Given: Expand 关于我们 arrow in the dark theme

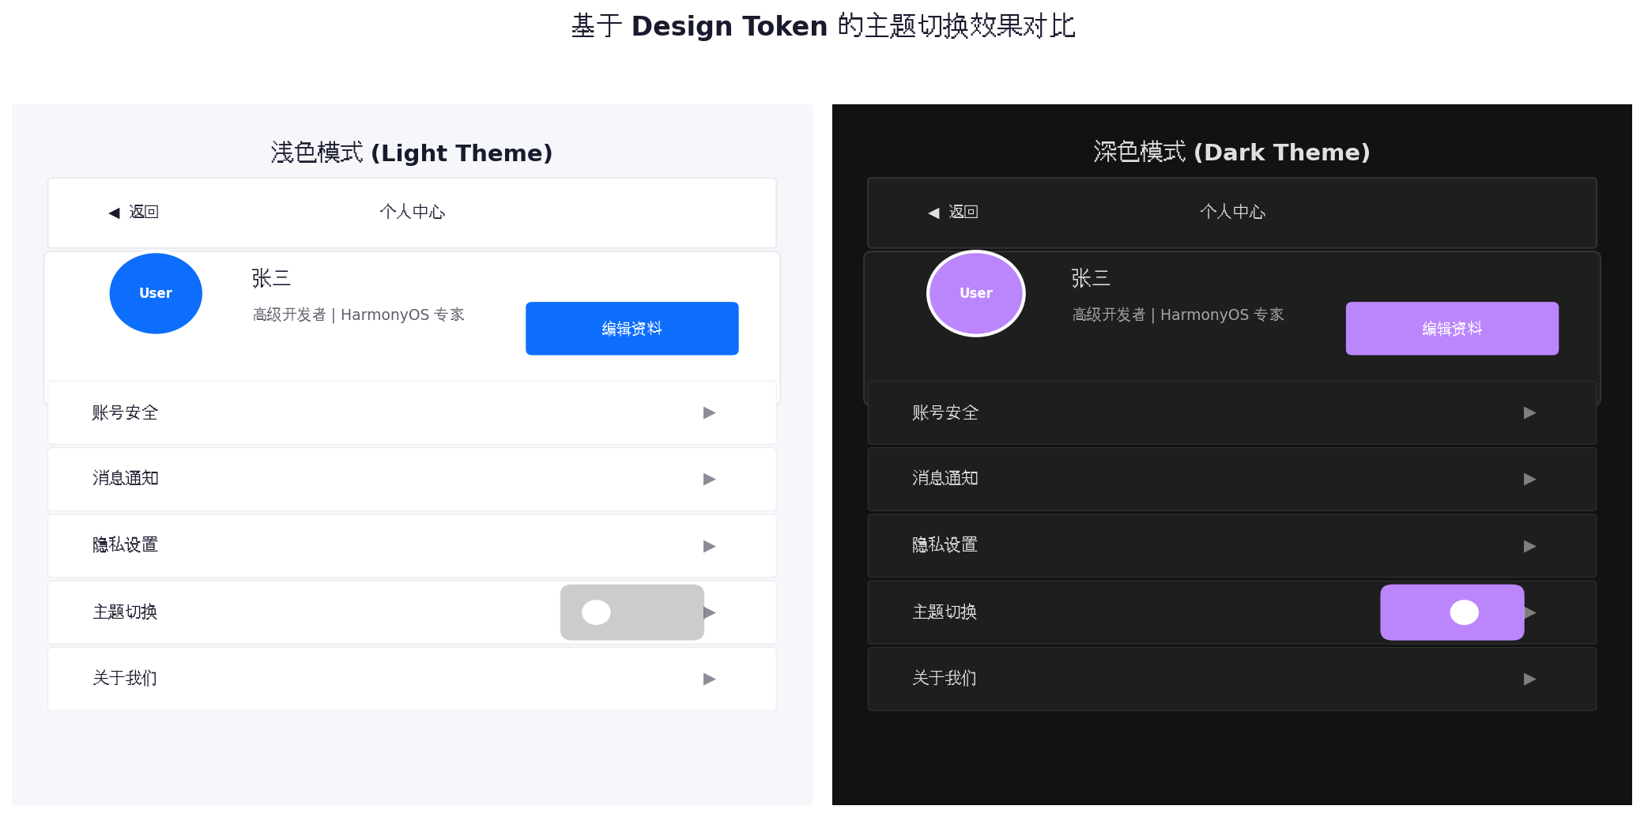Looking at the screenshot, I should pyautogui.click(x=1529, y=679).
